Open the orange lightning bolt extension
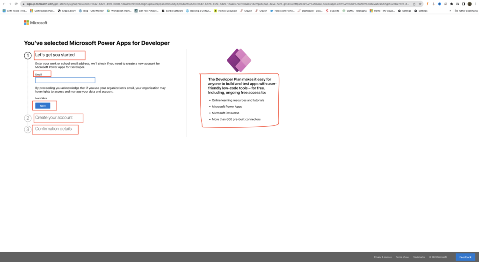The width and height of the screenshot is (479, 262). point(428,4)
